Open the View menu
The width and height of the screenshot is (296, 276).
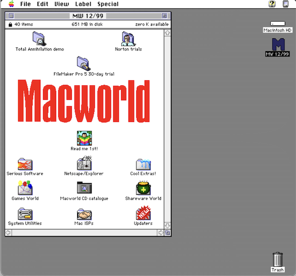coord(62,4)
